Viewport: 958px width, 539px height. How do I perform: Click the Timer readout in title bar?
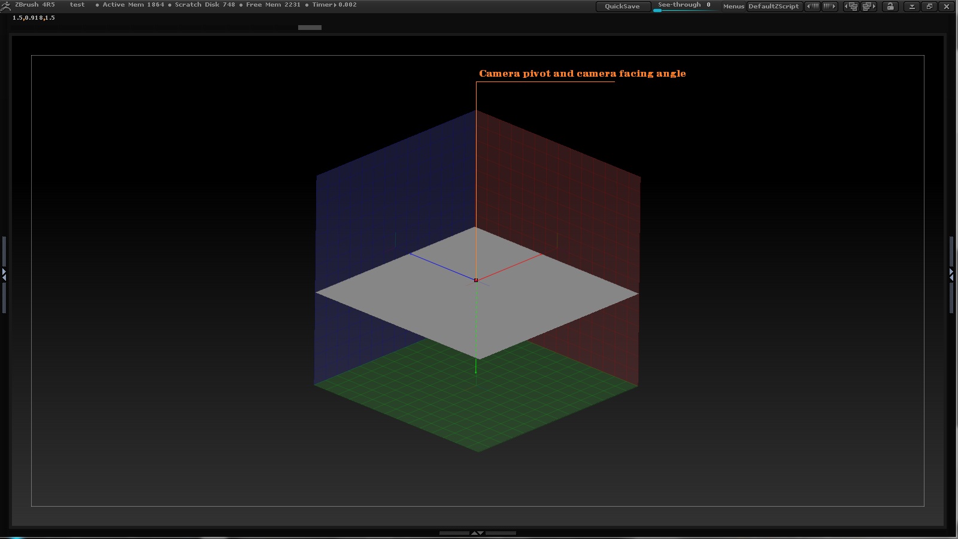(334, 5)
